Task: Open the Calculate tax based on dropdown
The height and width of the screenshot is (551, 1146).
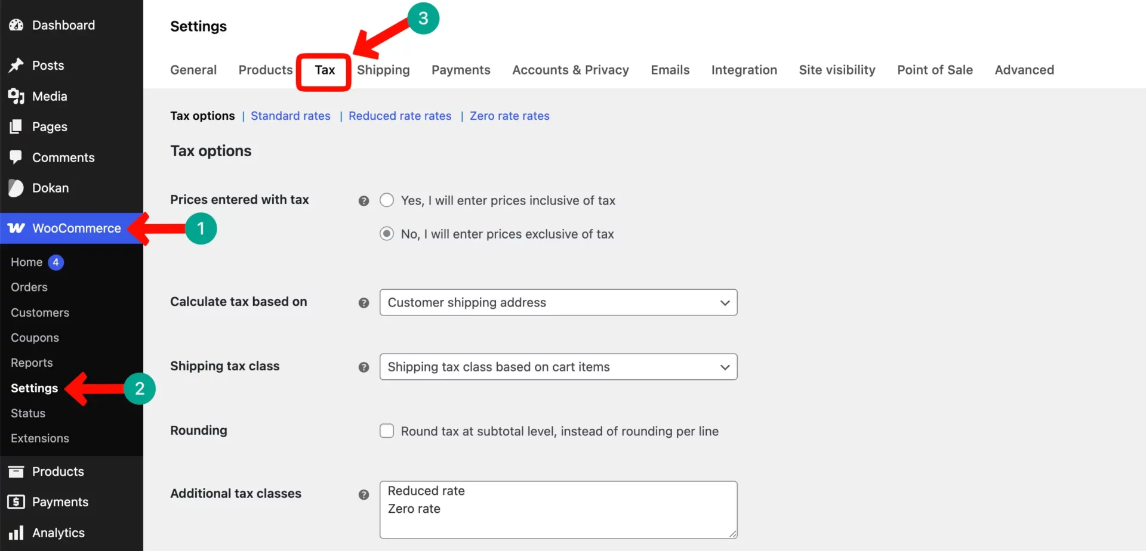Action: coord(558,302)
